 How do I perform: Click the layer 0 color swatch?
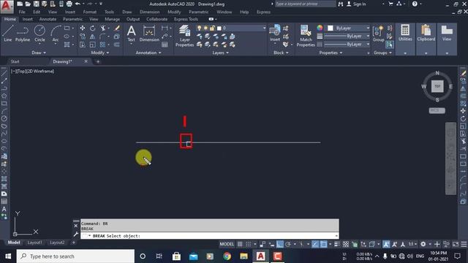point(219,28)
